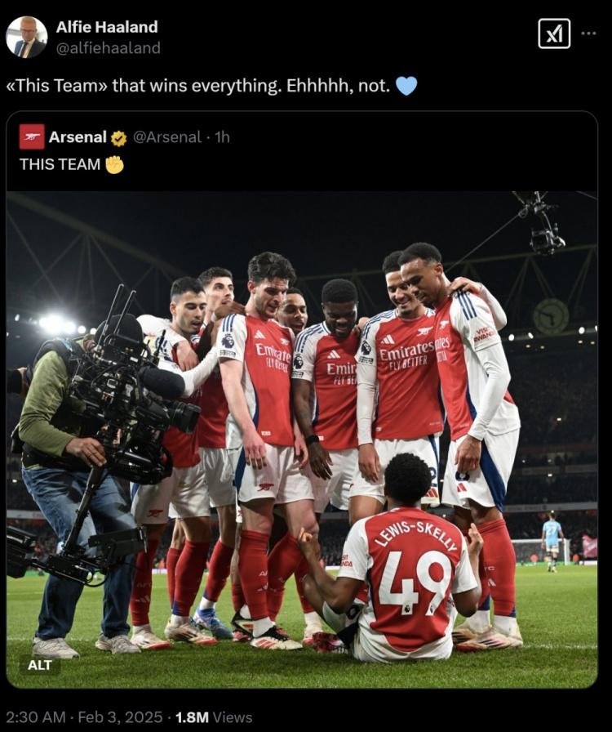
Task: Show the ALT image description badge
Action: coord(40,664)
